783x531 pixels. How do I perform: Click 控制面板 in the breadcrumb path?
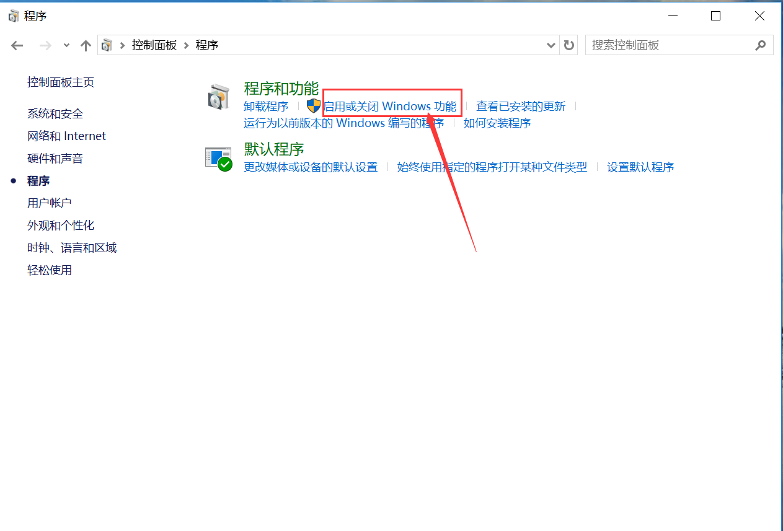coord(154,45)
